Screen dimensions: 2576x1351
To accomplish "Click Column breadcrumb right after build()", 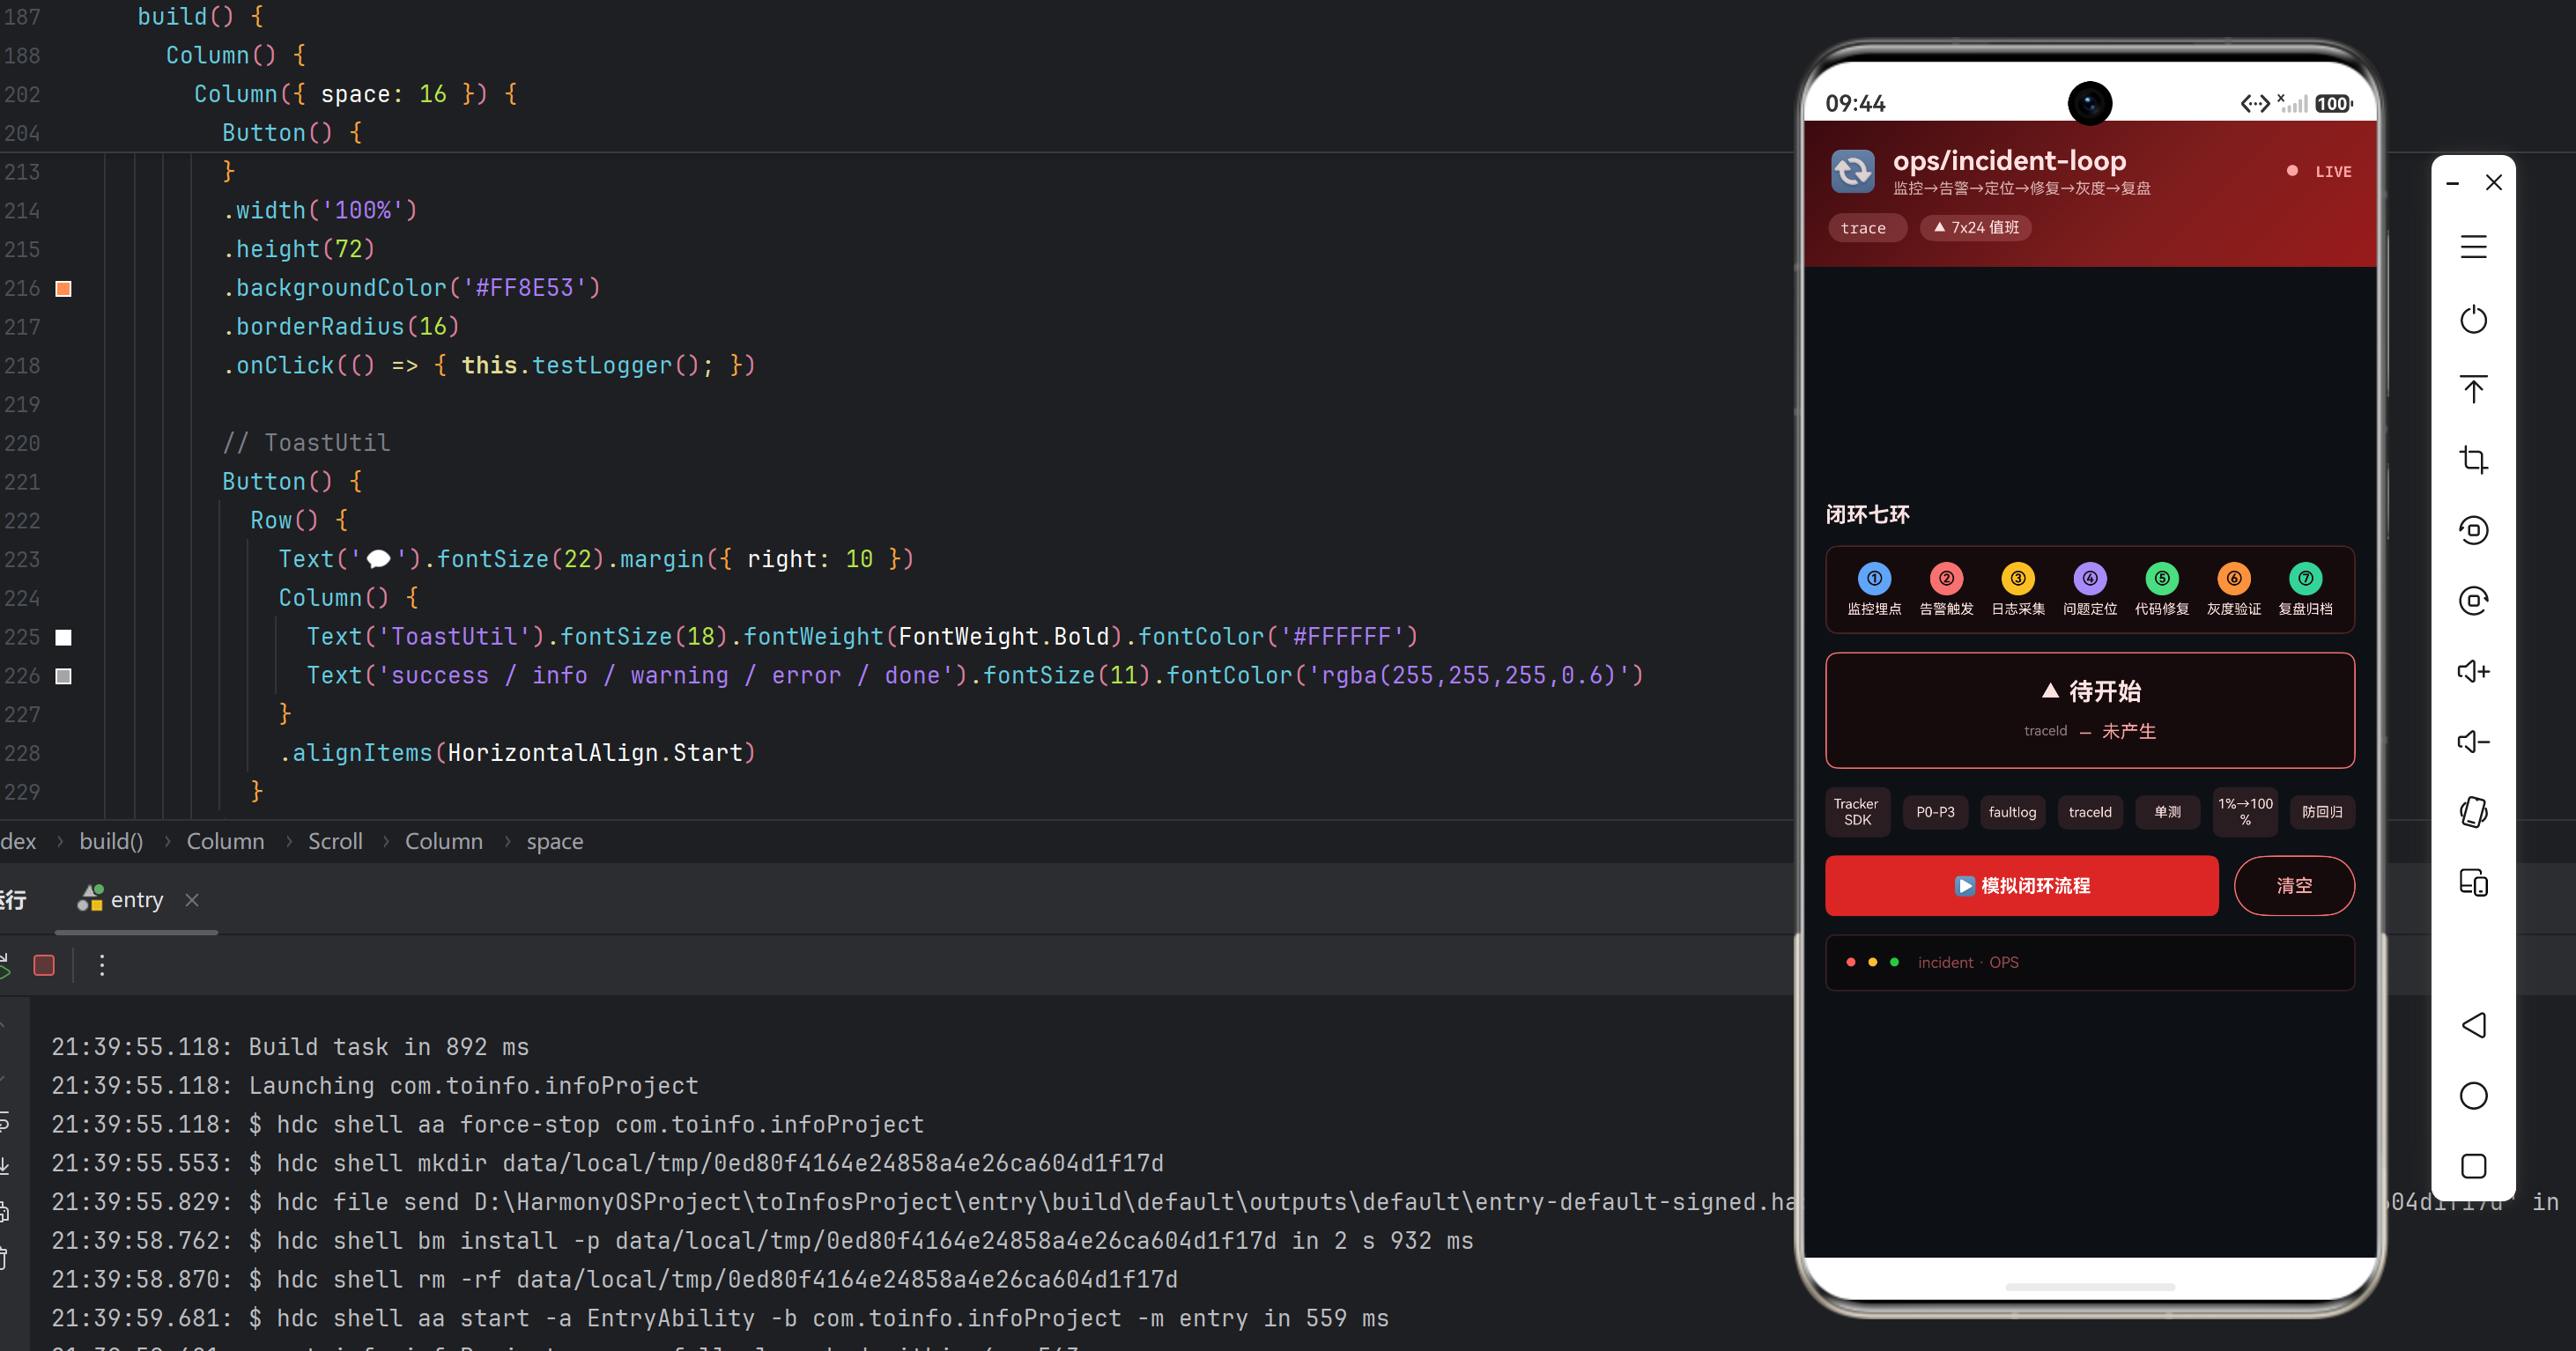I will pos(226,841).
